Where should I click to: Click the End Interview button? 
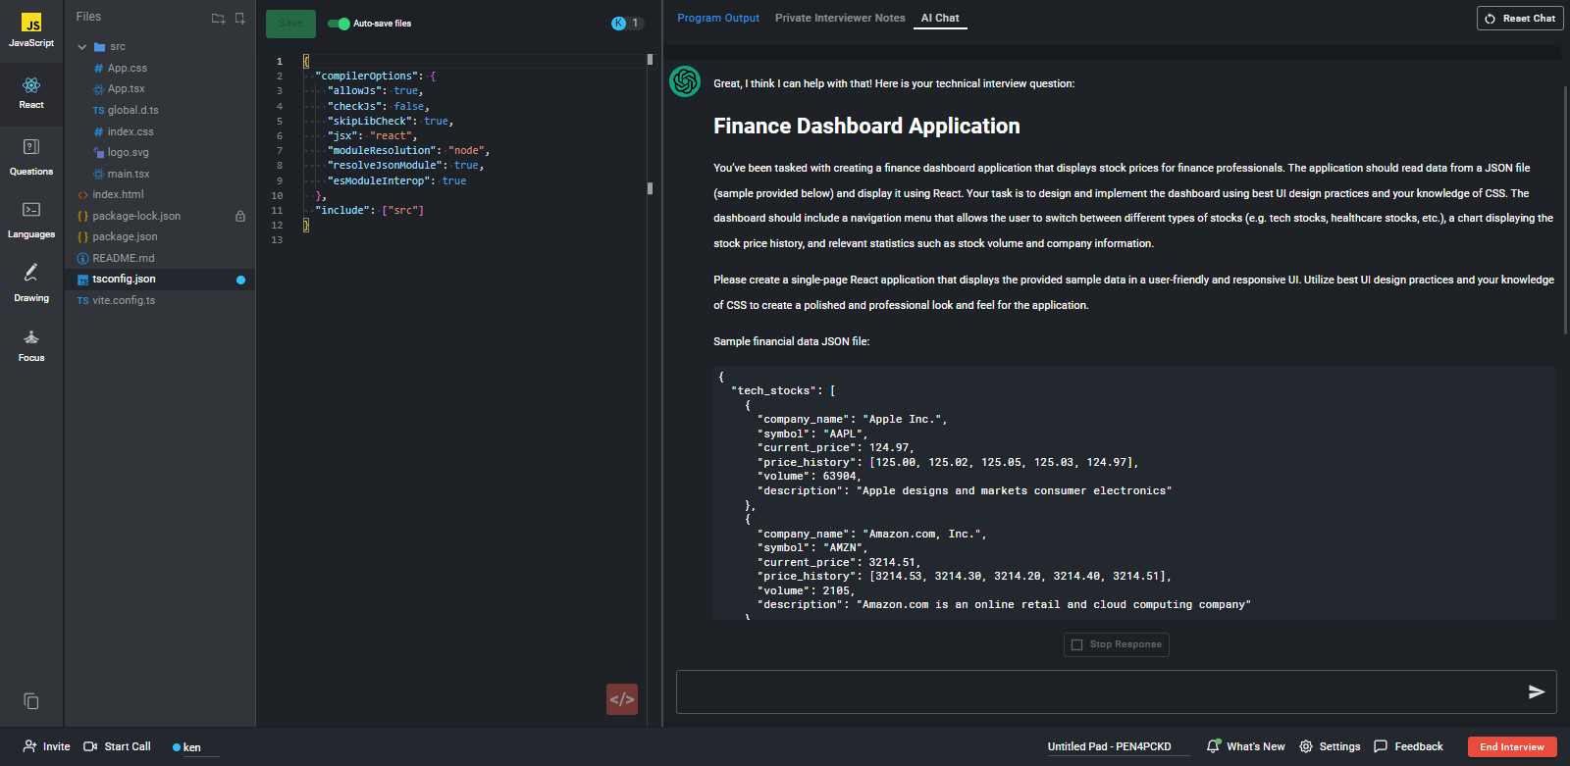point(1511,746)
